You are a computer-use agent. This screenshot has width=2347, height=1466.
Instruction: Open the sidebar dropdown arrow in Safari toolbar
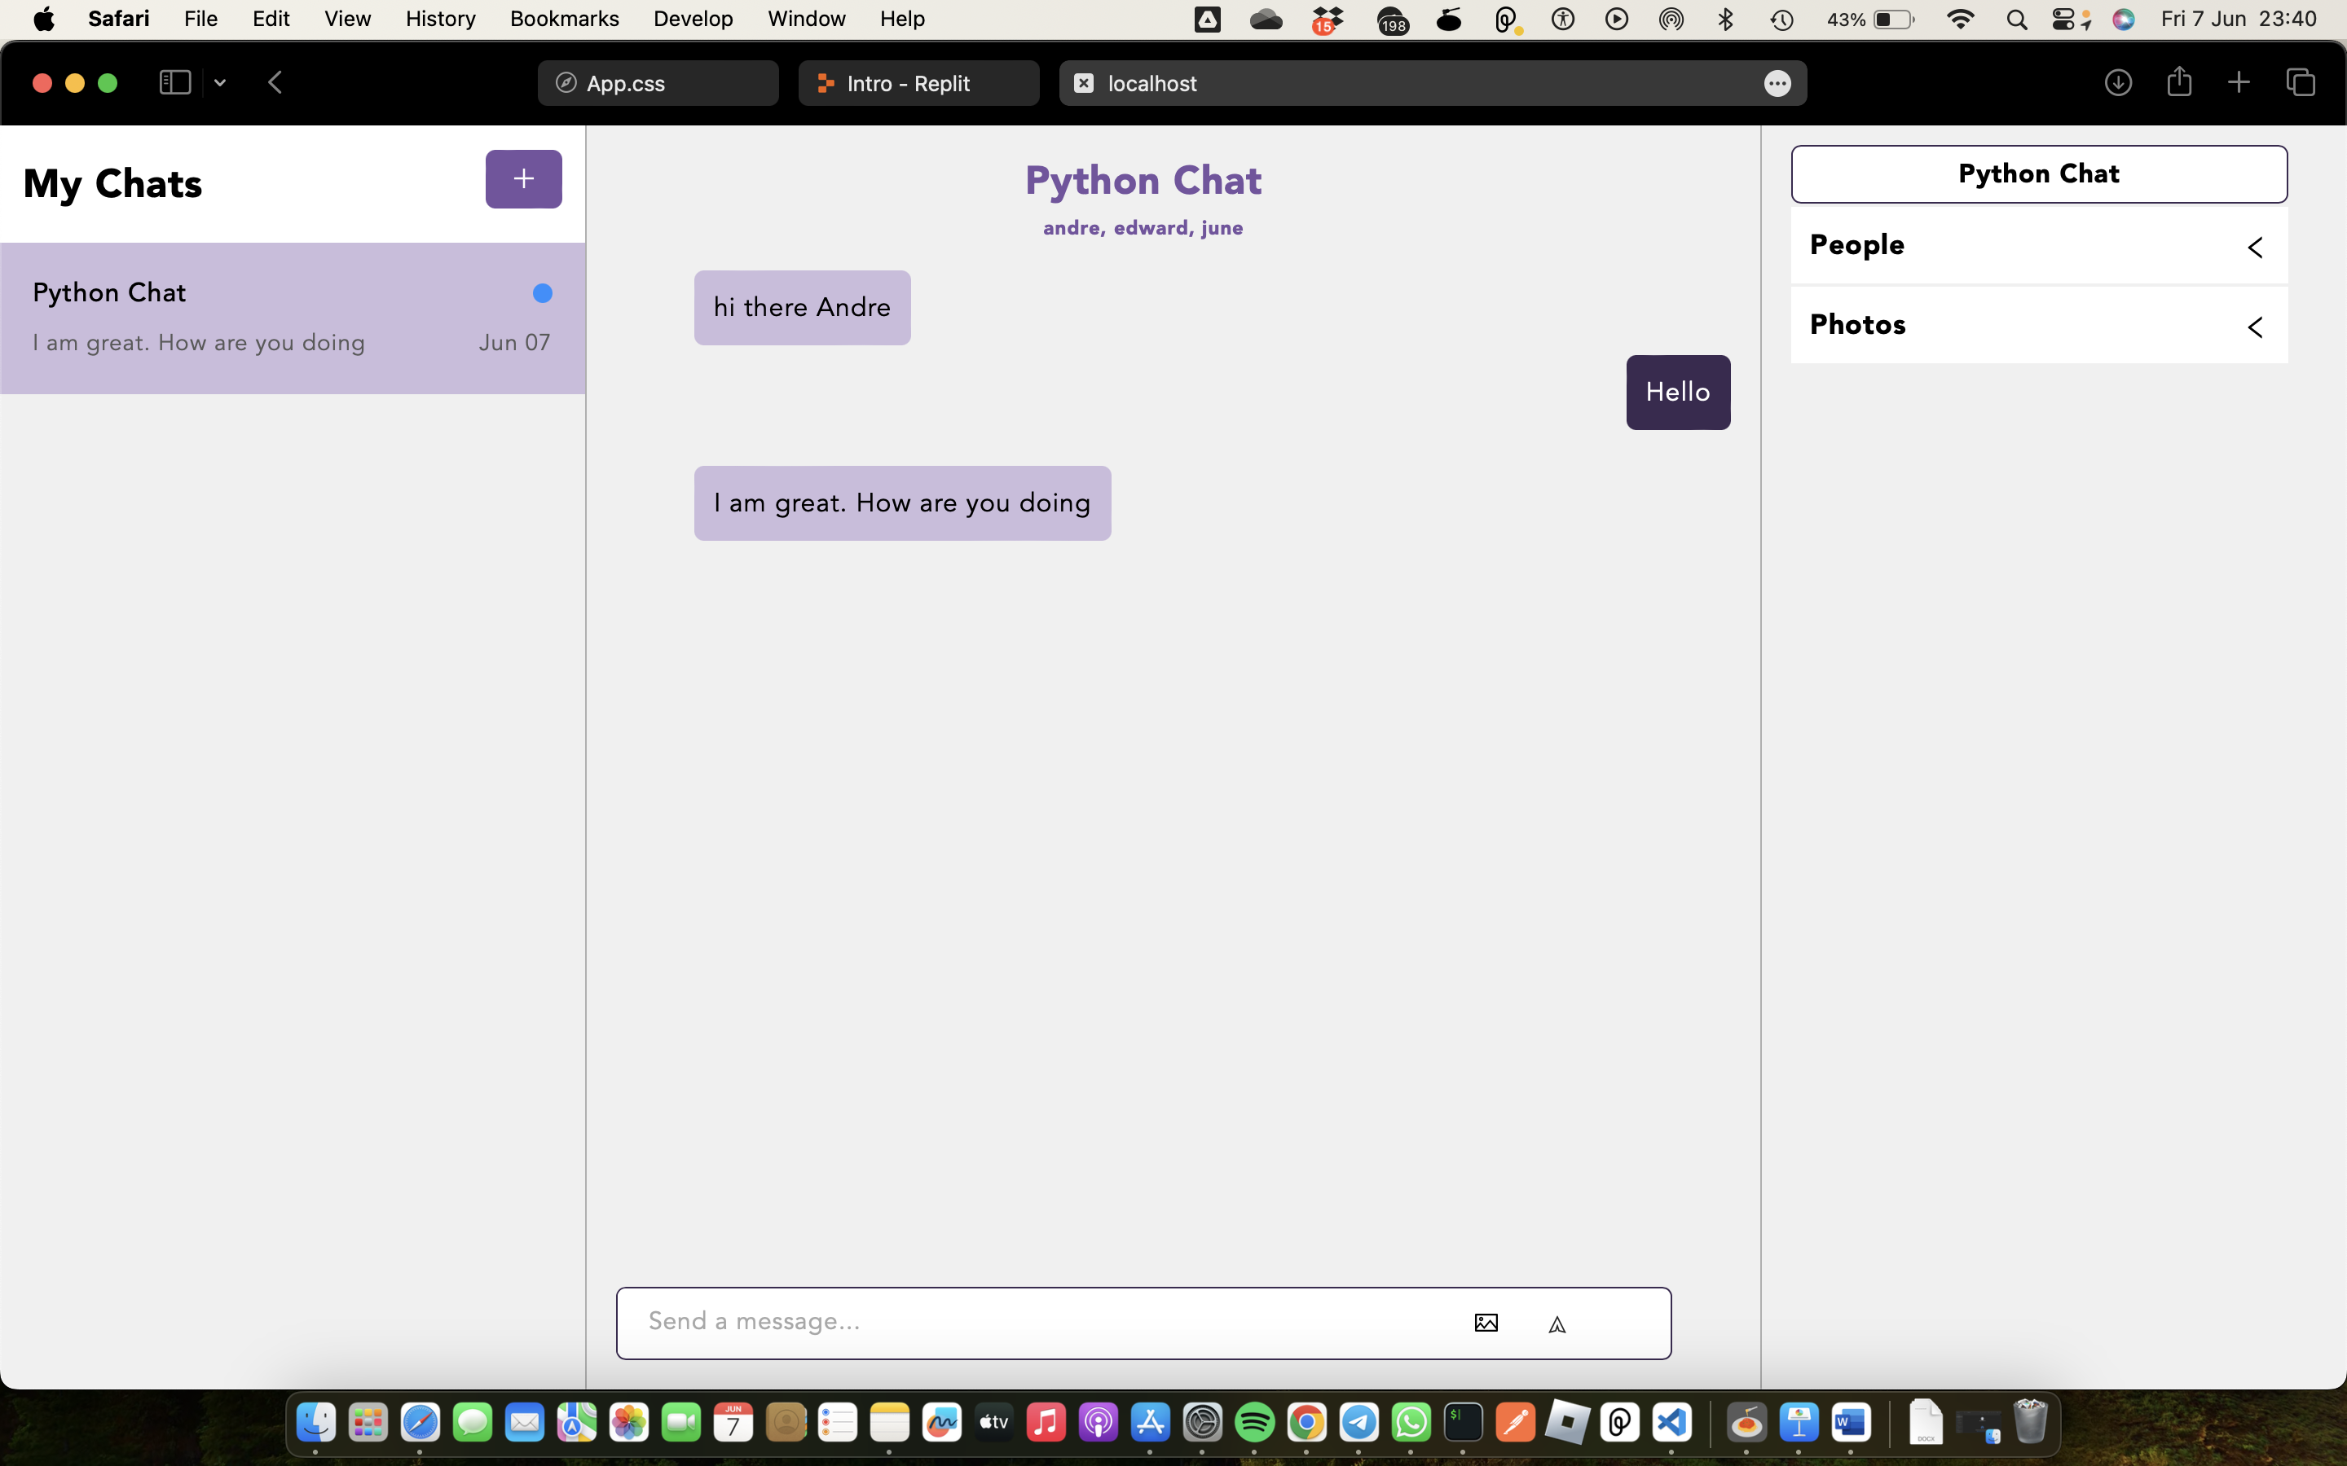click(220, 83)
